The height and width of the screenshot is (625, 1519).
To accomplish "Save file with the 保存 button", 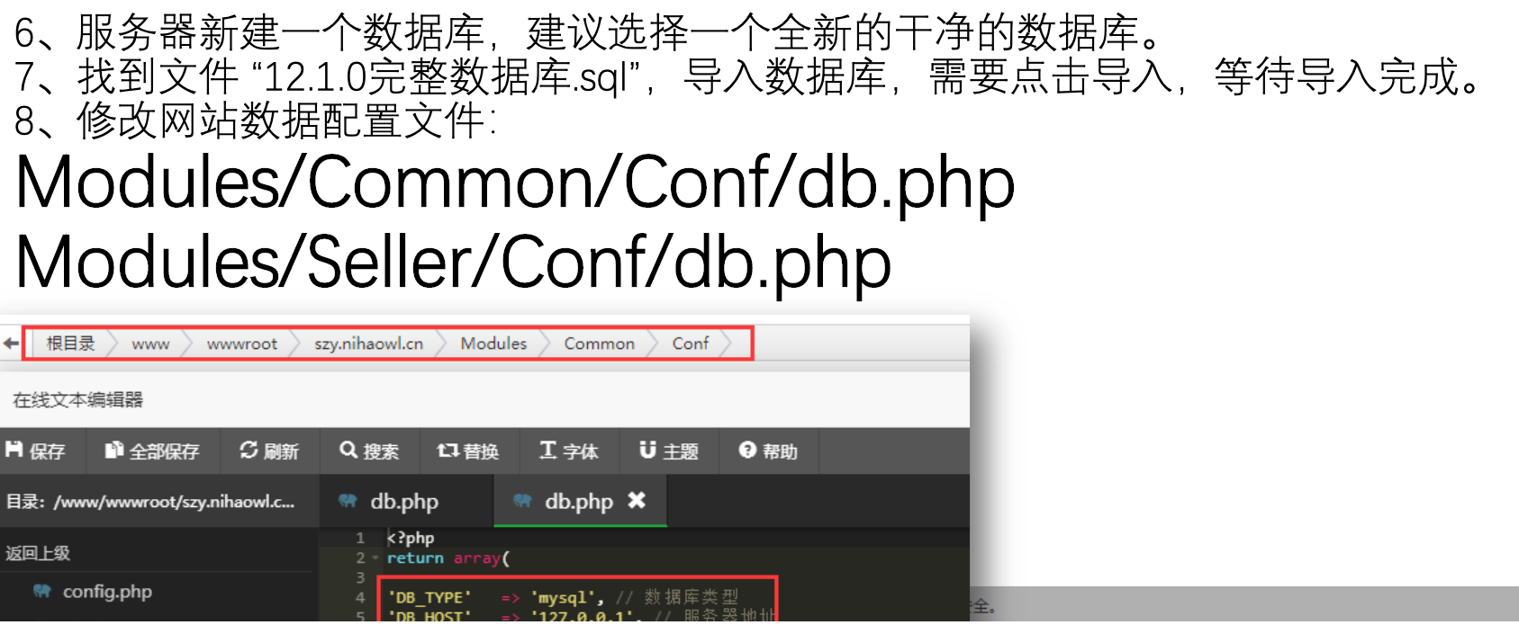I will coord(35,451).
